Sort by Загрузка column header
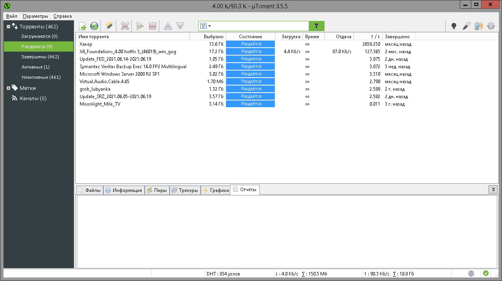The height and width of the screenshot is (281, 502). 289,36
